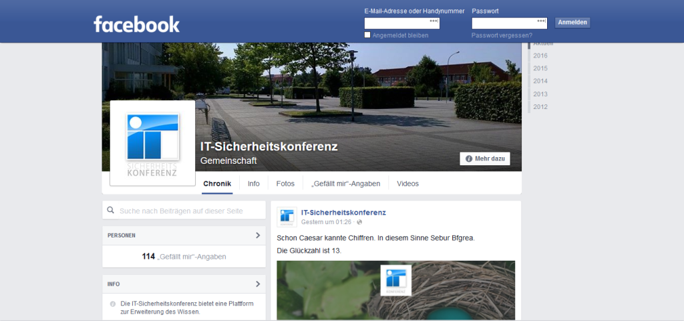The height and width of the screenshot is (321, 684).
Task: Focus the Passwort input field
Action: [x=510, y=23]
